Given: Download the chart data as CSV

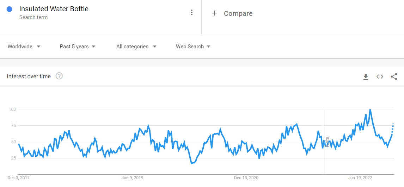Looking at the screenshot, I should [x=366, y=77].
